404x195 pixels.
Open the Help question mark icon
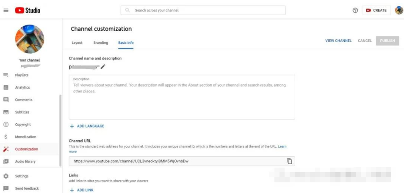[x=355, y=10]
